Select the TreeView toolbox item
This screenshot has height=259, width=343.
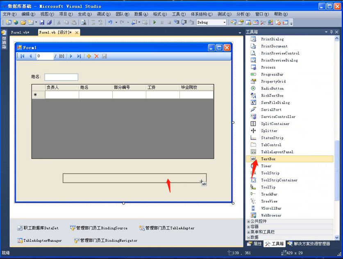tap(269, 201)
